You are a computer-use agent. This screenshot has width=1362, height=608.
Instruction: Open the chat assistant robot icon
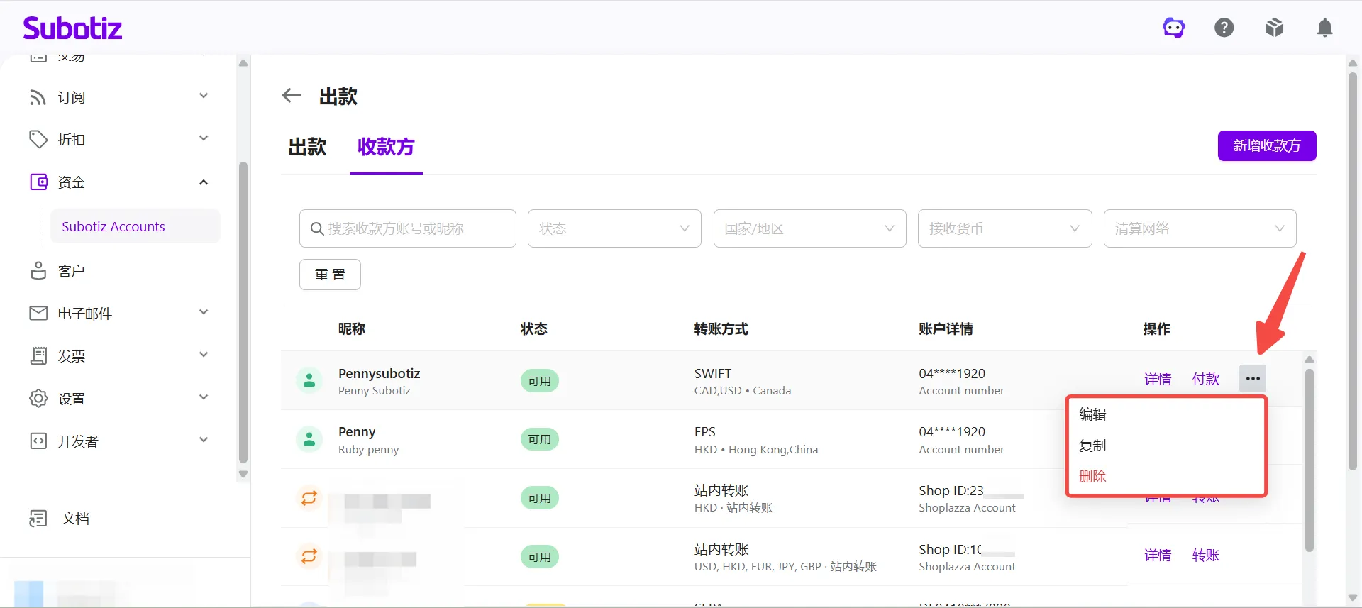point(1174,28)
